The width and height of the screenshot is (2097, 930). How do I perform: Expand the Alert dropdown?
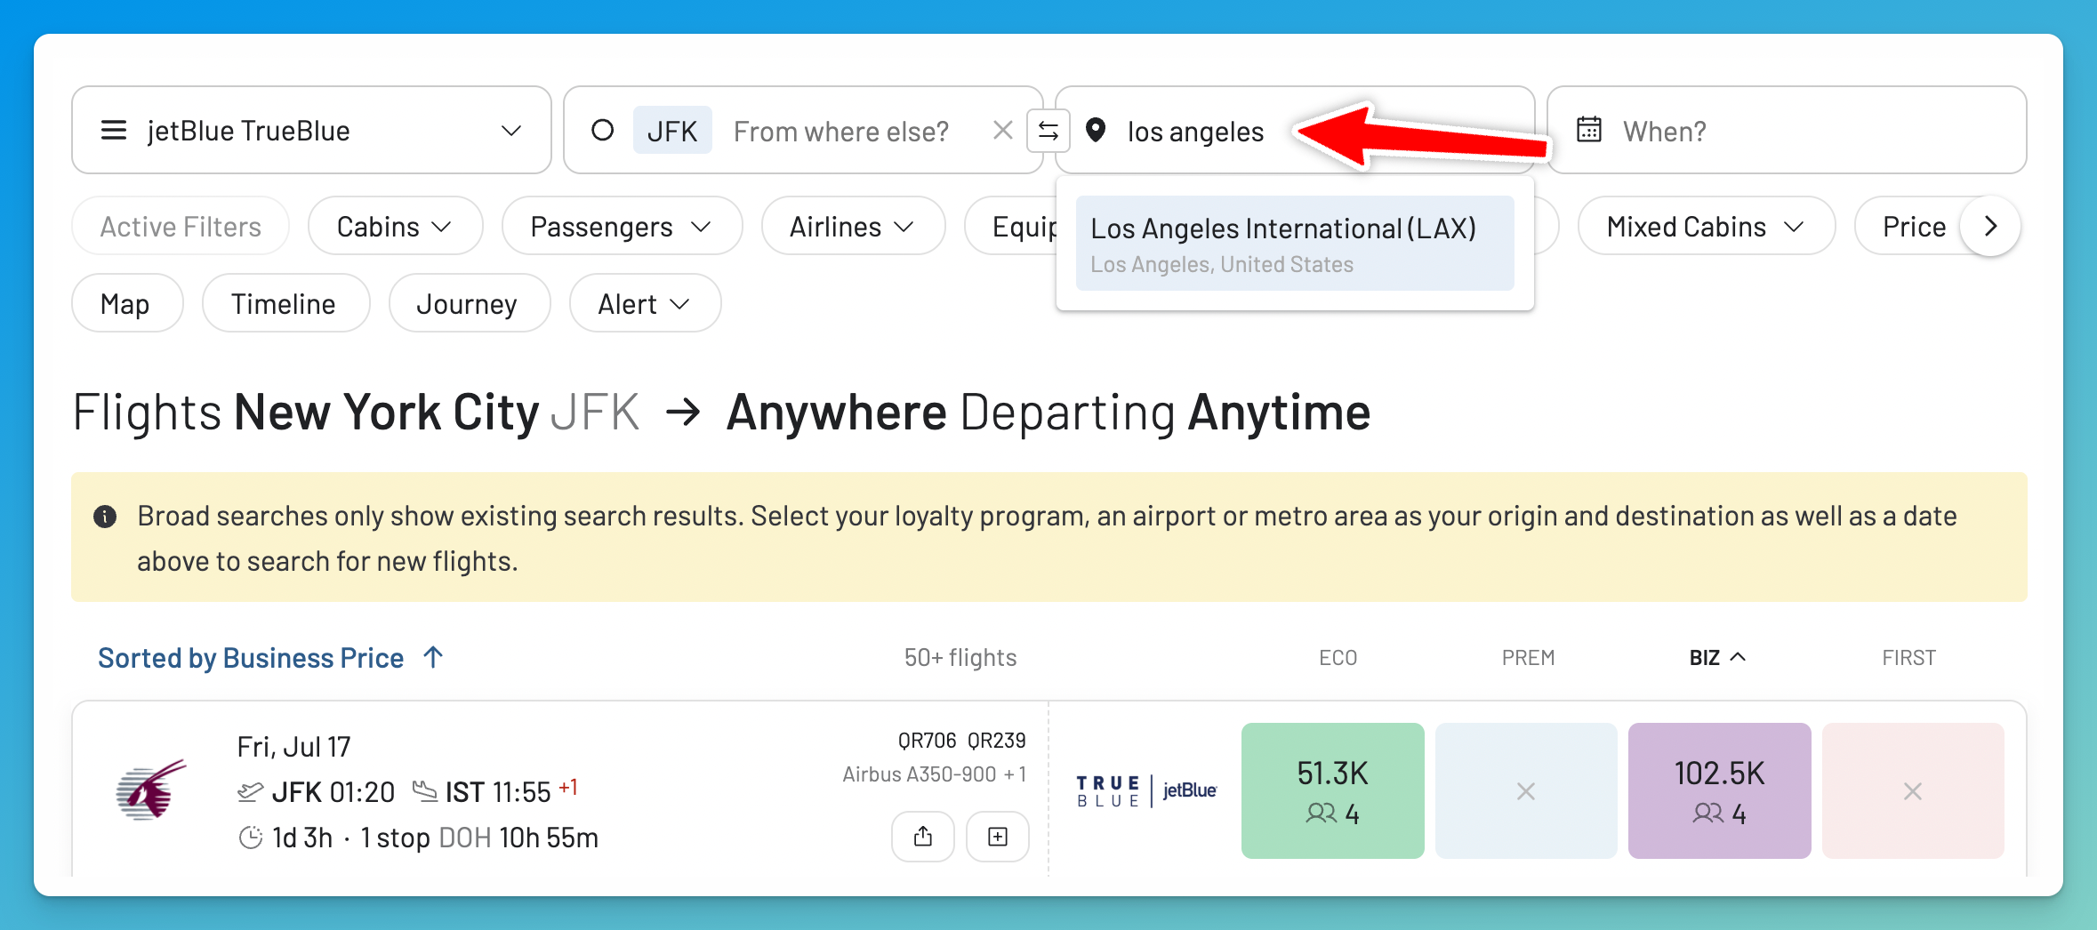pos(645,304)
